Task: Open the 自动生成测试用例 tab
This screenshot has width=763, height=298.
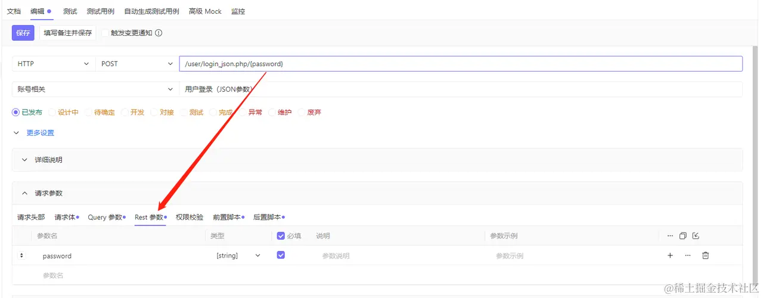Action: coord(151,11)
